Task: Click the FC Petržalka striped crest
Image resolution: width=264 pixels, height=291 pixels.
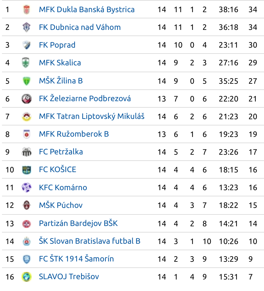Action: point(27,152)
